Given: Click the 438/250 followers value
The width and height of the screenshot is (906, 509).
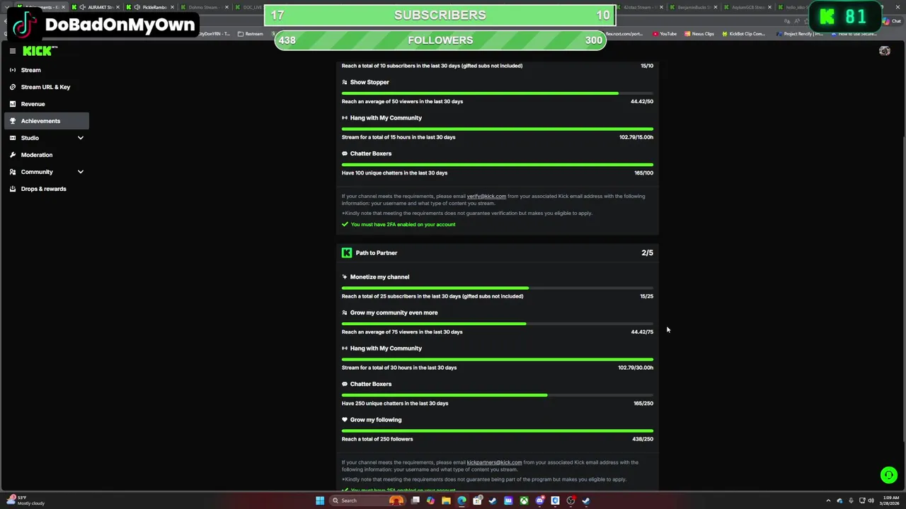Looking at the screenshot, I should [x=643, y=439].
